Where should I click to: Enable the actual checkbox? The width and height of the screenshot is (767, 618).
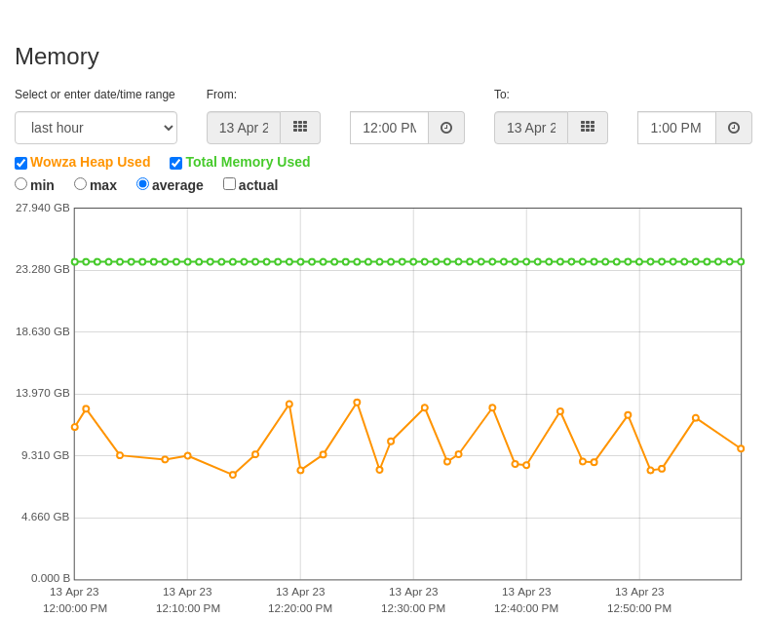pyautogui.click(x=229, y=184)
